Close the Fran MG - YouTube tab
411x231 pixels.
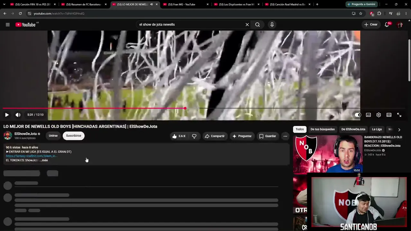pos(207,4)
